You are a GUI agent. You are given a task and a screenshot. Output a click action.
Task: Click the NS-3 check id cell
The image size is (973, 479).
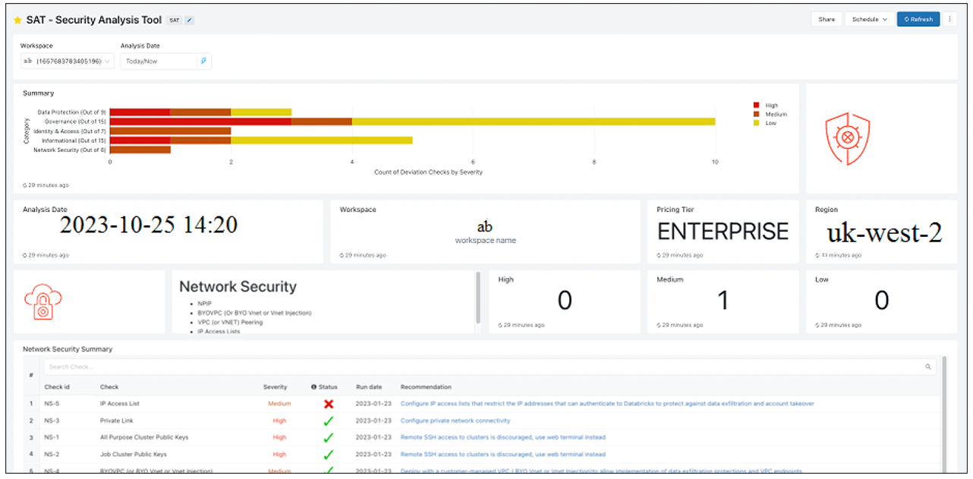(x=52, y=421)
